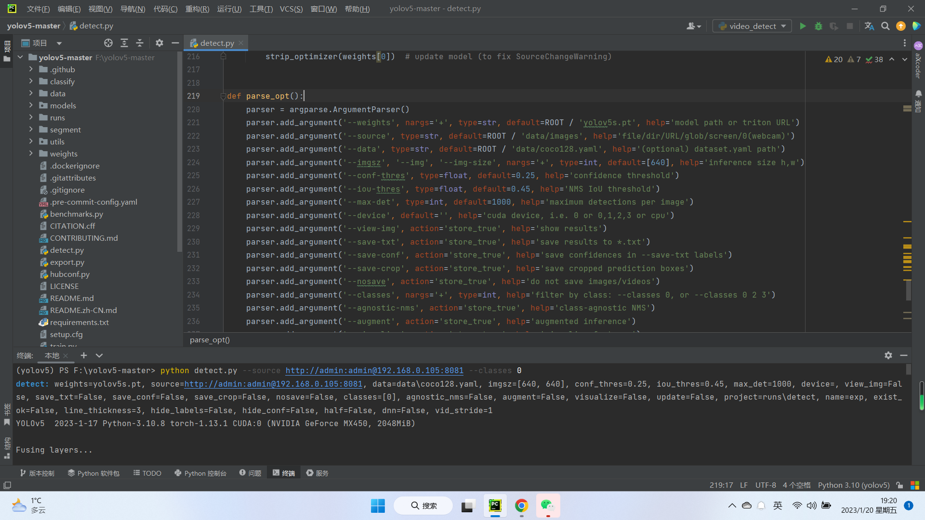This screenshot has height=520, width=925.
Task: Click the editor vertical scrollbar thumb
Action: coord(908,290)
